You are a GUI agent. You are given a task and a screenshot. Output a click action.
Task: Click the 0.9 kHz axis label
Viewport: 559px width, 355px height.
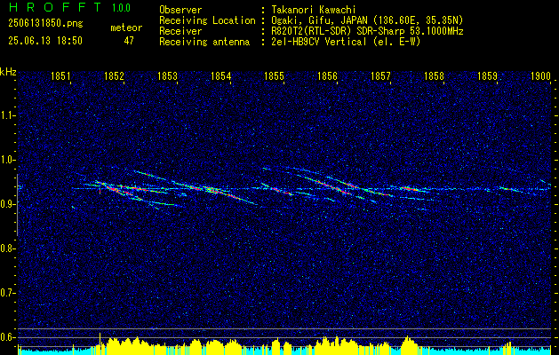pyautogui.click(x=8, y=204)
